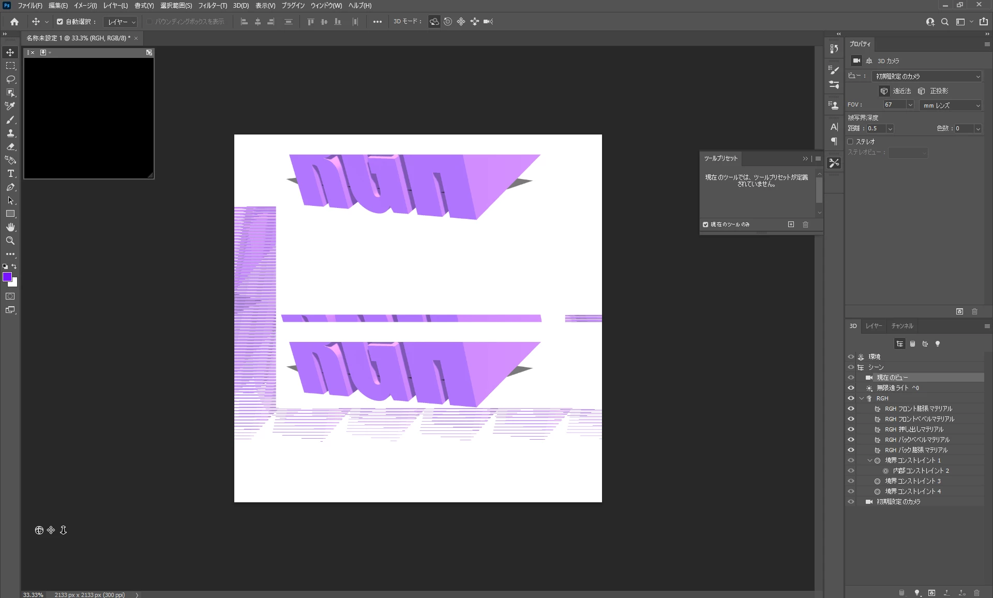Viewport: 993px width, 598px height.
Task: Collapse the RGH mesh tree item
Action: click(862, 398)
